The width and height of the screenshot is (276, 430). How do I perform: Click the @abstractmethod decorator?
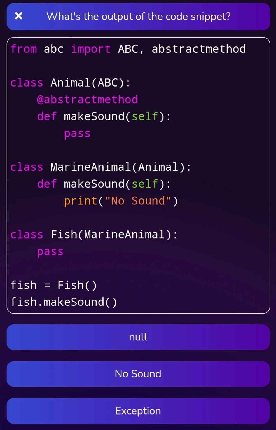tap(87, 100)
